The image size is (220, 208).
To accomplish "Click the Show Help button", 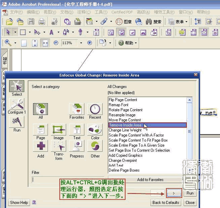I will click(x=19, y=203).
